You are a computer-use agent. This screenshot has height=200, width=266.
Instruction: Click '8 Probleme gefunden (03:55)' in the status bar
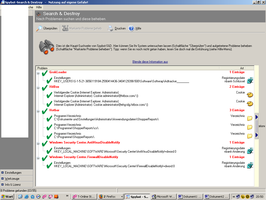(18, 190)
